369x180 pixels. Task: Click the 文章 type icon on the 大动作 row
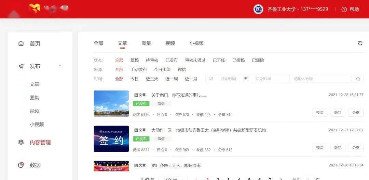pyautogui.click(x=136, y=130)
